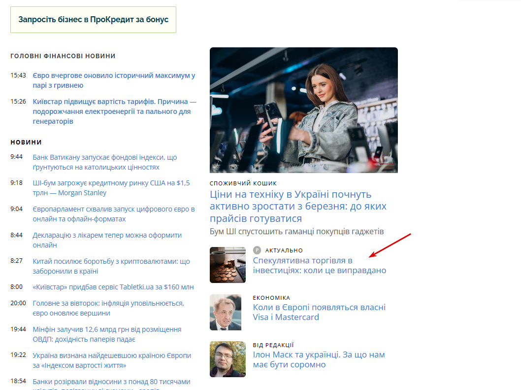Click the gray 'P' promo badge icon
Viewport: 521px width, 390px height.
257,250
